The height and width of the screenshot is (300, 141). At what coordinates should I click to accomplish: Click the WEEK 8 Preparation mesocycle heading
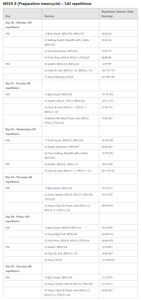(x=47, y=4)
